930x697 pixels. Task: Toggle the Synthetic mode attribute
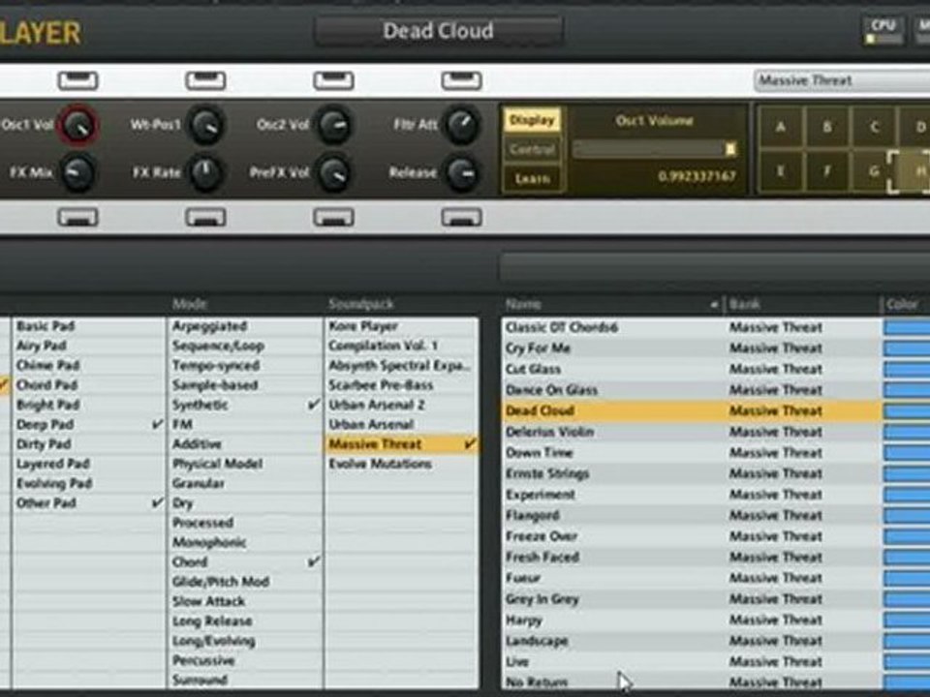tap(245, 405)
